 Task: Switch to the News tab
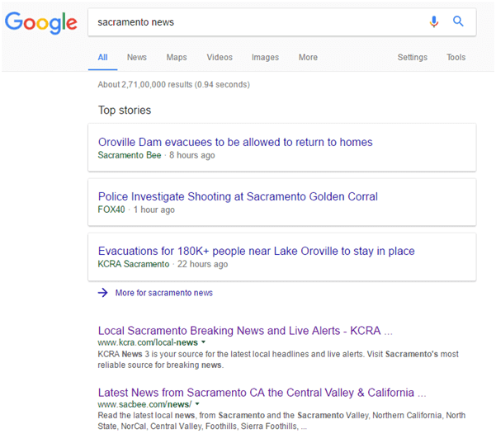[136, 58]
